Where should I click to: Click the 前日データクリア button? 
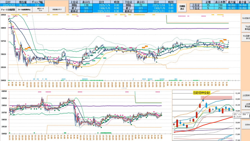[42, 9]
